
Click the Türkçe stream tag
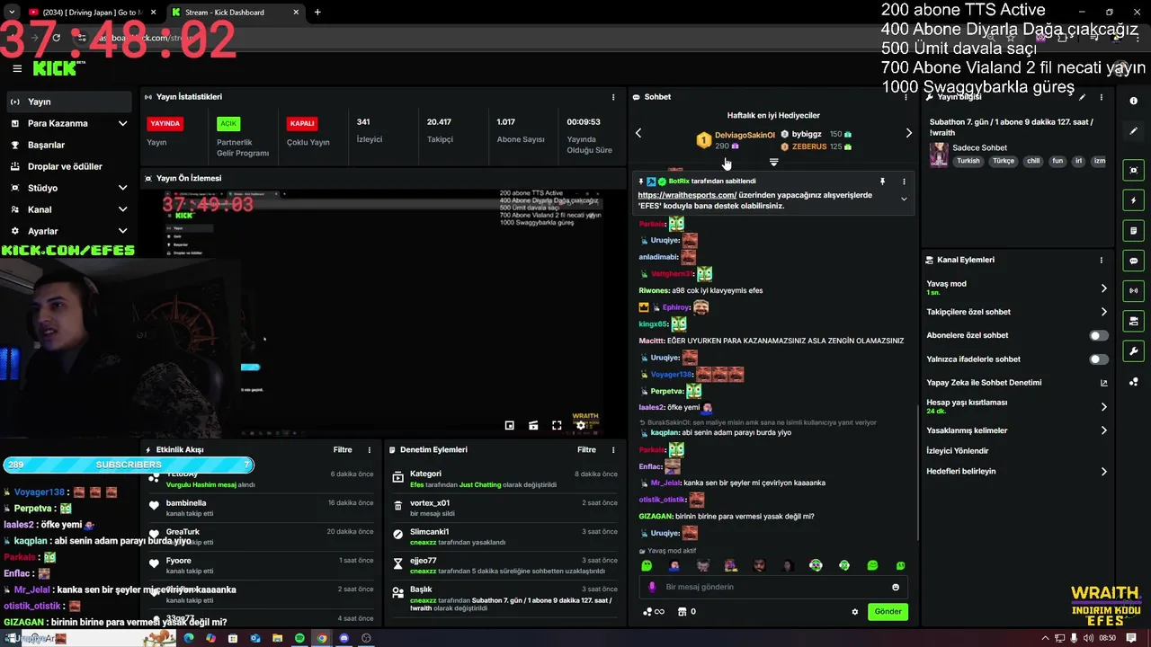point(1003,162)
